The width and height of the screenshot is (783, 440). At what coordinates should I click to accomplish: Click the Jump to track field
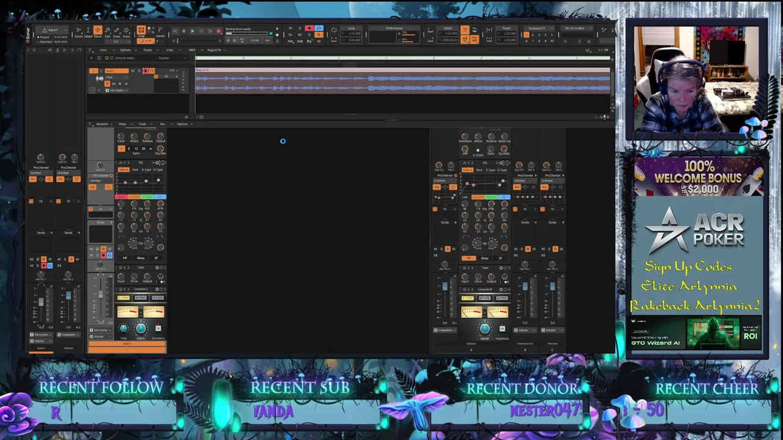[x=125, y=58]
